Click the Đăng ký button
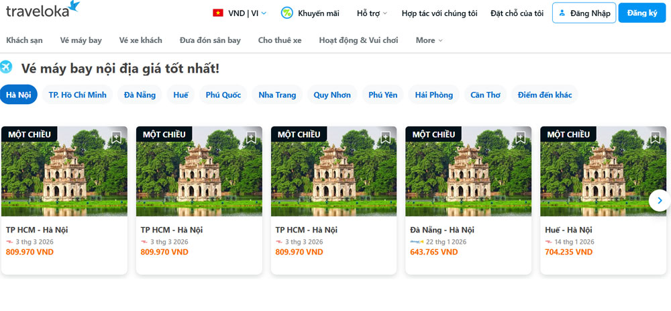 tap(642, 13)
